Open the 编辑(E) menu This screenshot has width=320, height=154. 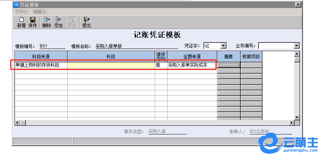pyautogui.click(x=40, y=12)
